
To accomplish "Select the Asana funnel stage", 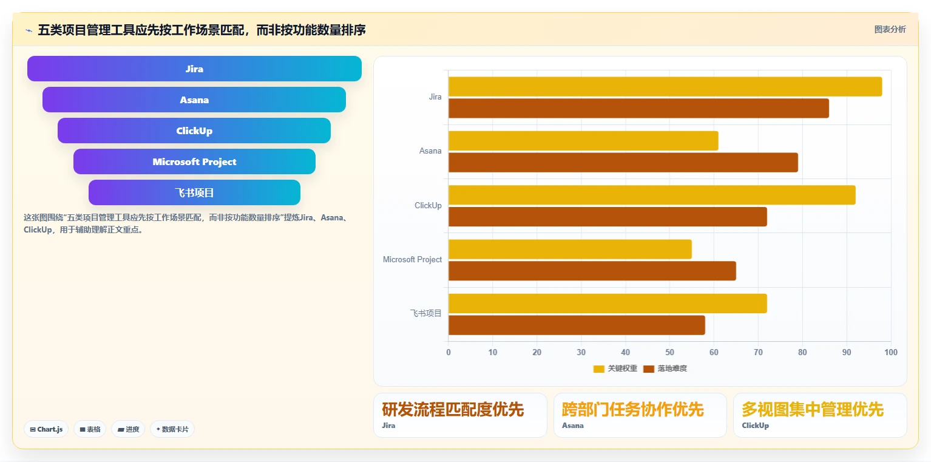I will point(194,100).
